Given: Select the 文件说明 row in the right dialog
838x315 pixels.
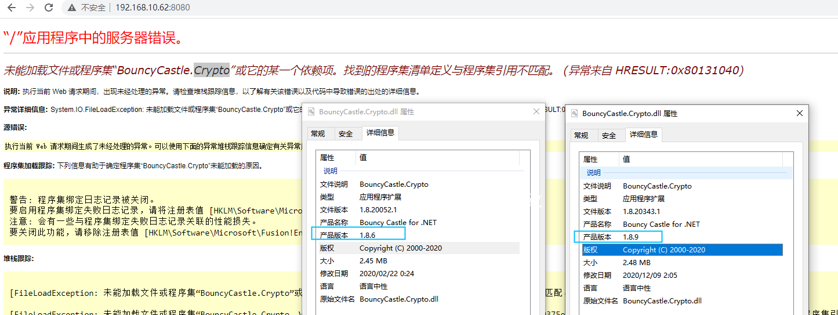Looking at the screenshot, I should pyautogui.click(x=681, y=186).
